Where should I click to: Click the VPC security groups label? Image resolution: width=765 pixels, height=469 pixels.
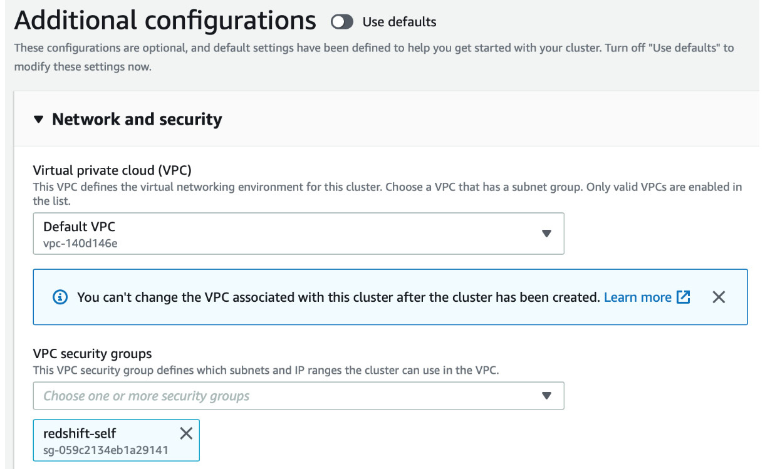click(x=92, y=354)
